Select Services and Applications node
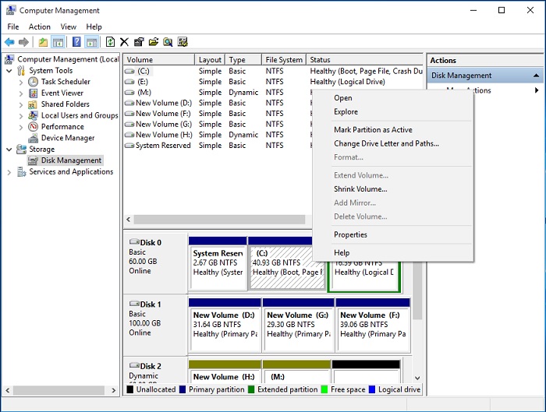Viewport: 546px width, 412px height. tap(71, 172)
